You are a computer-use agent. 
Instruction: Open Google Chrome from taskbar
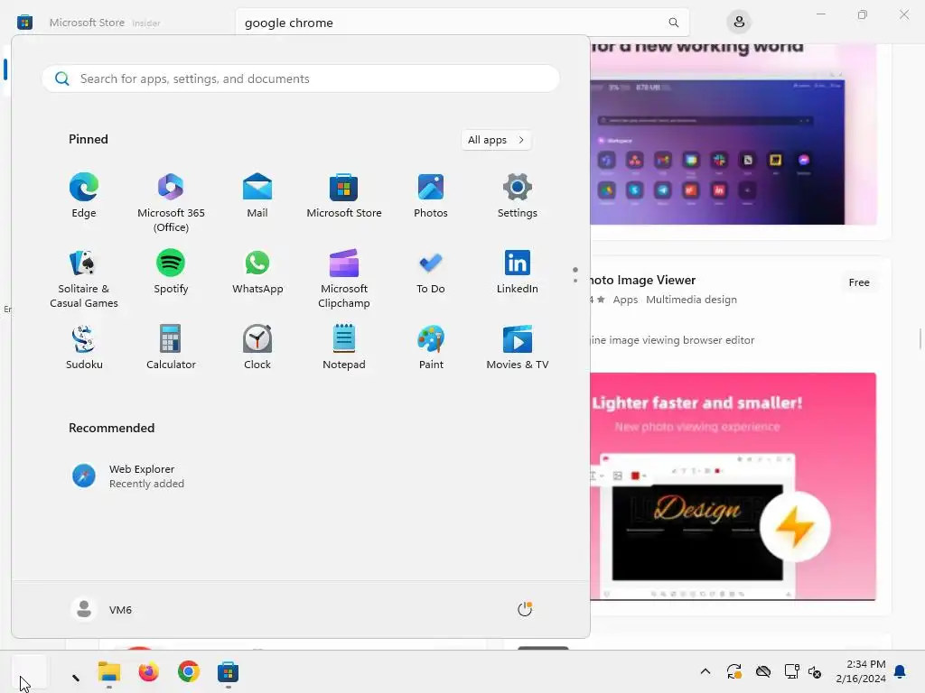(x=189, y=671)
